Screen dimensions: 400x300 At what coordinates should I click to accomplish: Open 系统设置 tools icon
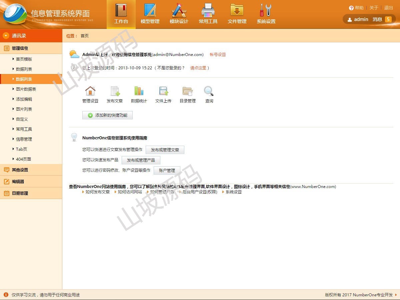(266, 11)
